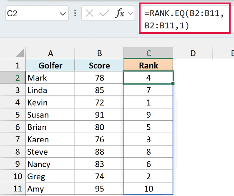Select row 6 header
Viewport: 234px width, 196px height.
click(13, 127)
